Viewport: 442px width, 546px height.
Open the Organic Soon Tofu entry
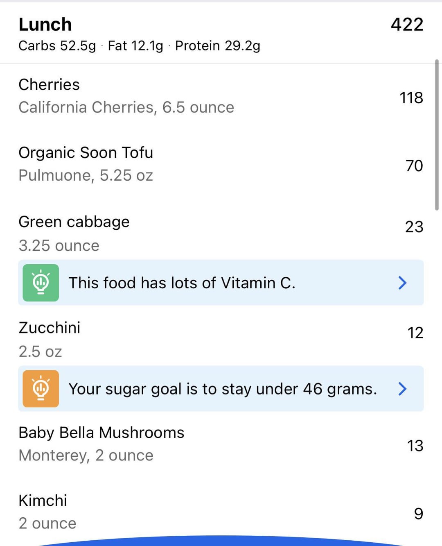coord(86,153)
